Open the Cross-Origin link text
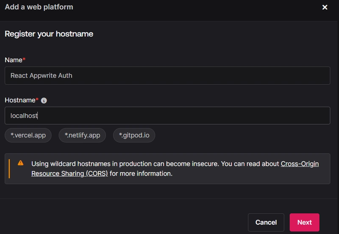Screen dimensions: 339x234 tap(300, 164)
